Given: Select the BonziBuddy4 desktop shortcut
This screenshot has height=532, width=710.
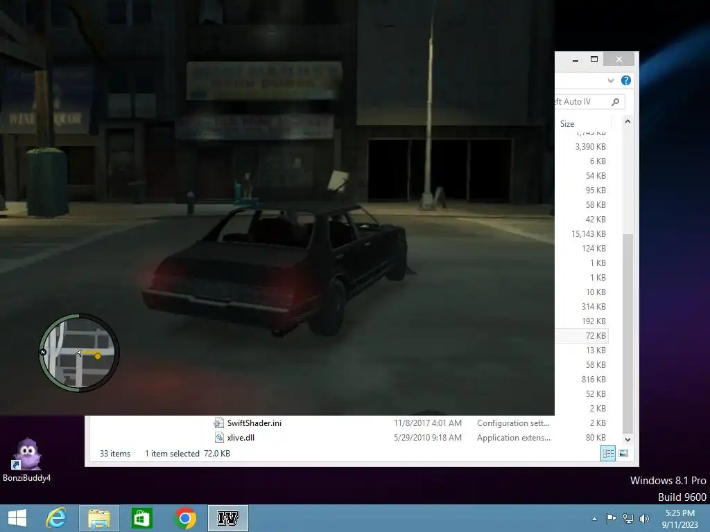Looking at the screenshot, I should point(27,460).
